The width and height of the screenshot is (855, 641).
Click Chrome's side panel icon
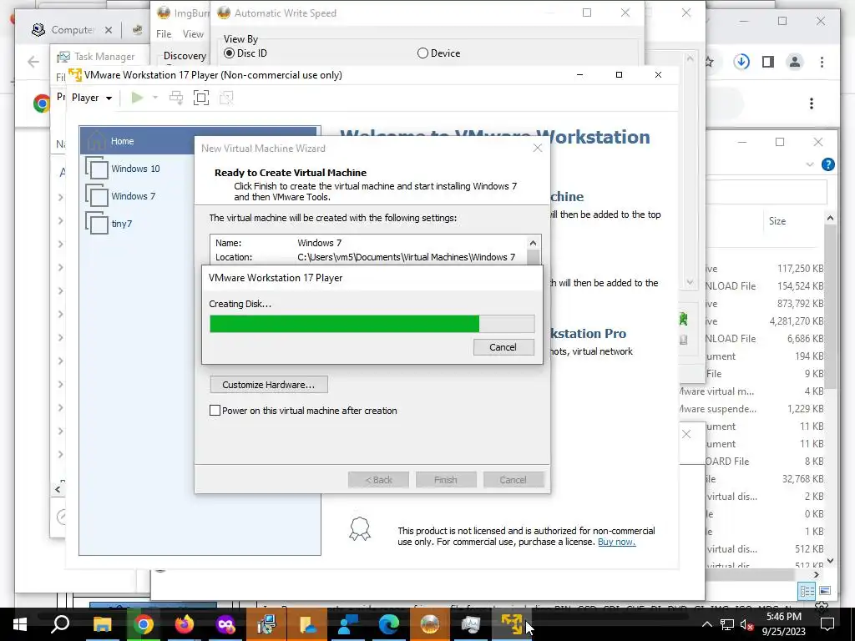(768, 62)
